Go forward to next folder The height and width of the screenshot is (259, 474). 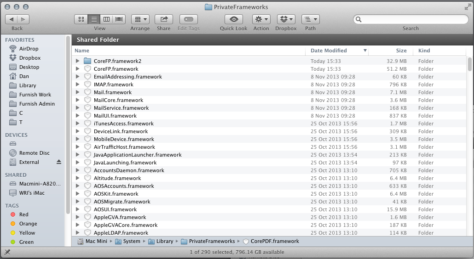(23, 19)
